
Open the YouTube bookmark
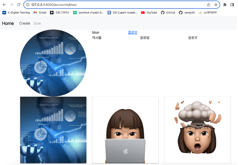149,13
